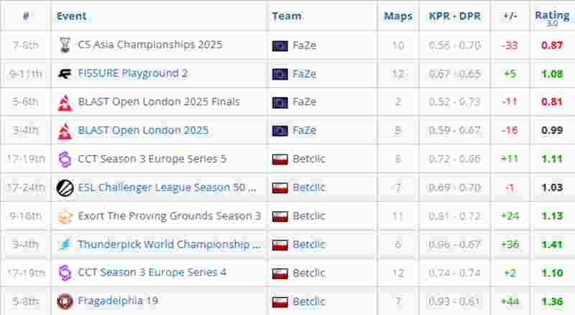This screenshot has height=315, width=575.
Task: Click the Event column header
Action: pyautogui.click(x=72, y=16)
